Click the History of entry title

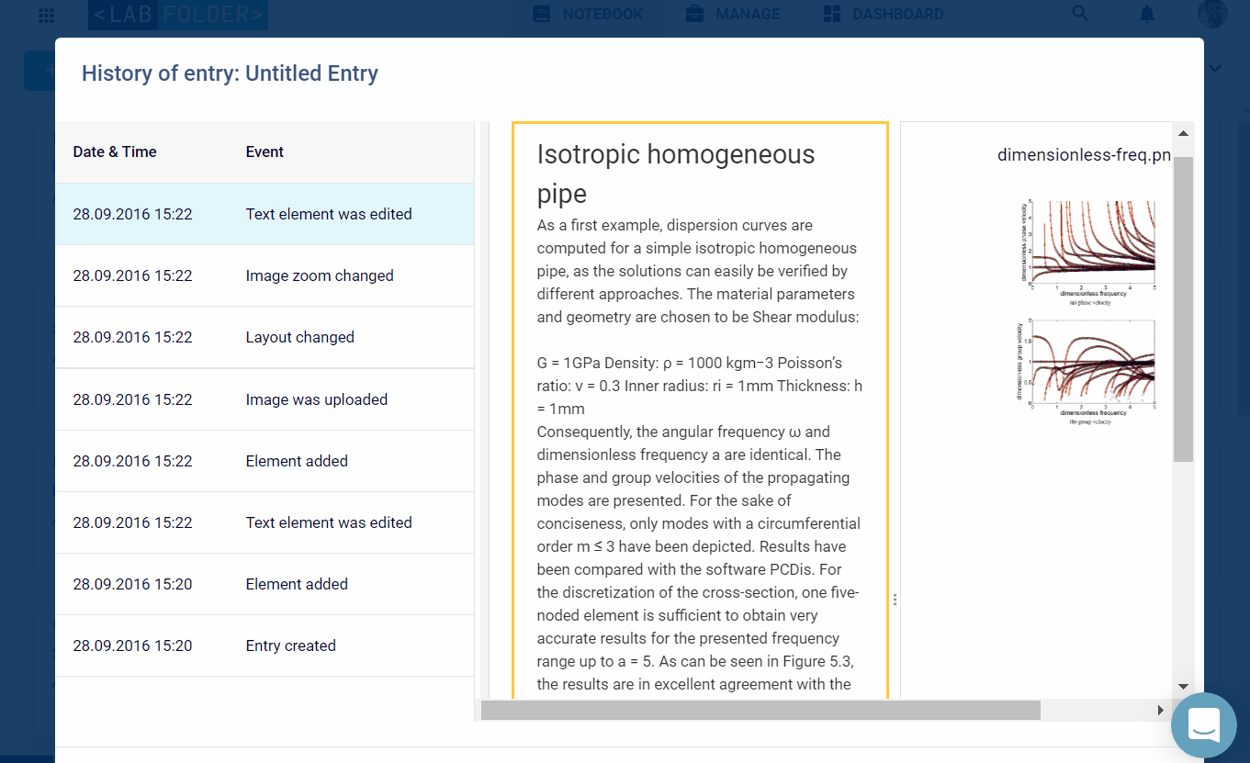230,73
